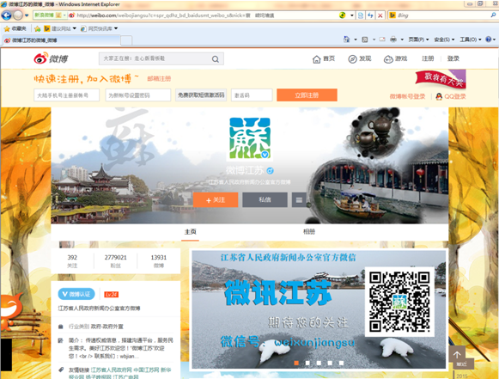
Task: Select the second carousel indicator dot
Action: click(307, 363)
